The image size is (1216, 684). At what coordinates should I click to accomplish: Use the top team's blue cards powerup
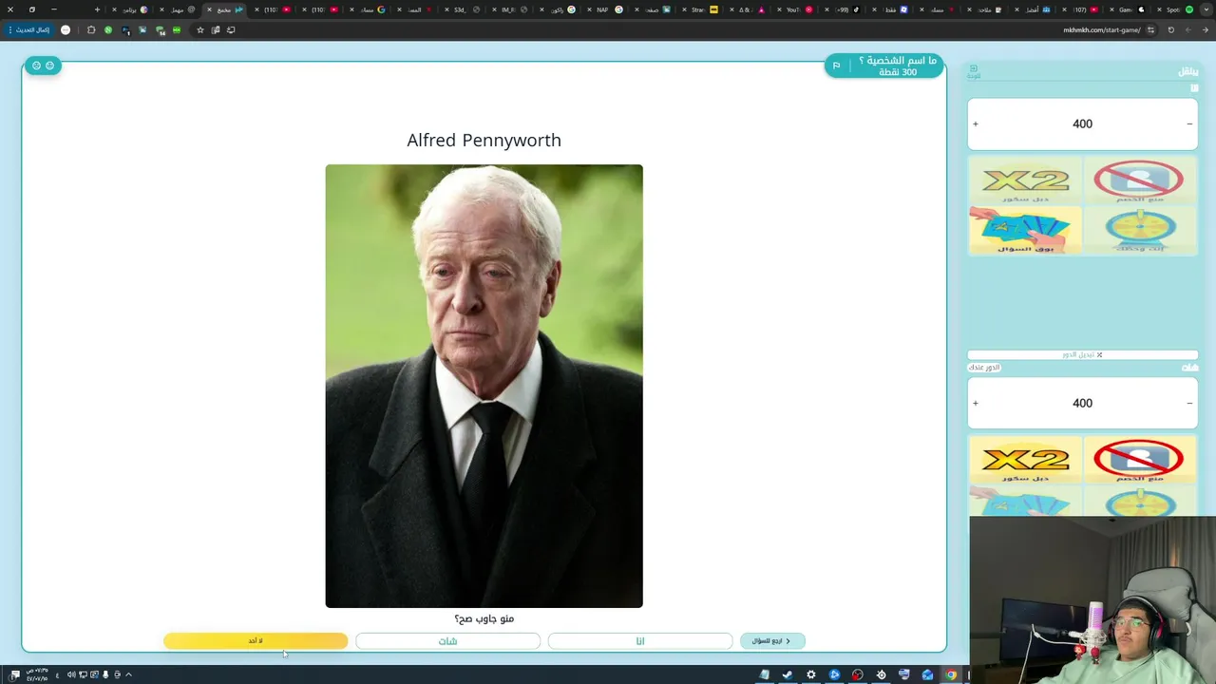(x=1025, y=230)
